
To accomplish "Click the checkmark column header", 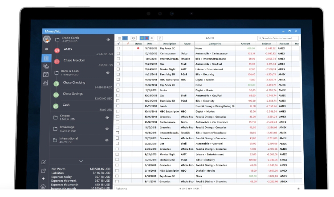I will pos(118,44).
